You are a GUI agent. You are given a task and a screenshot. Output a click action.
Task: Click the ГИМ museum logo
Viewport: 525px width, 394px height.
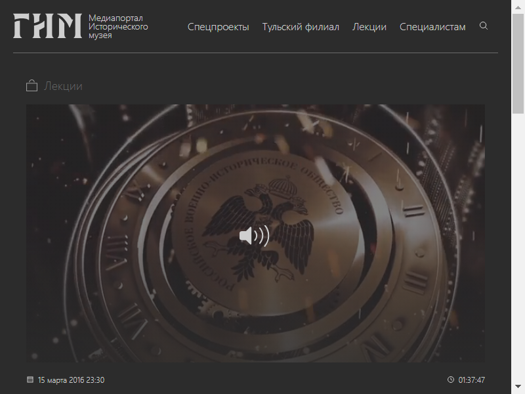47,26
